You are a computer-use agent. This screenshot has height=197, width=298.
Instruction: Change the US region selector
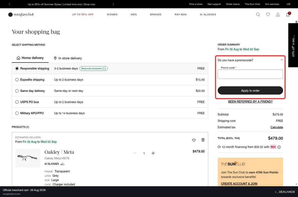point(289,4)
